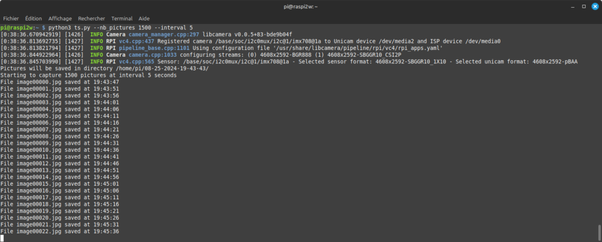Click the 'Starting to capture 1500 pictures' line
602x242 pixels.
coord(88,75)
